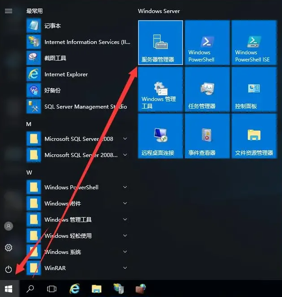Open the Remote Desktop Connection tile (远程桌面连接)

point(161,136)
